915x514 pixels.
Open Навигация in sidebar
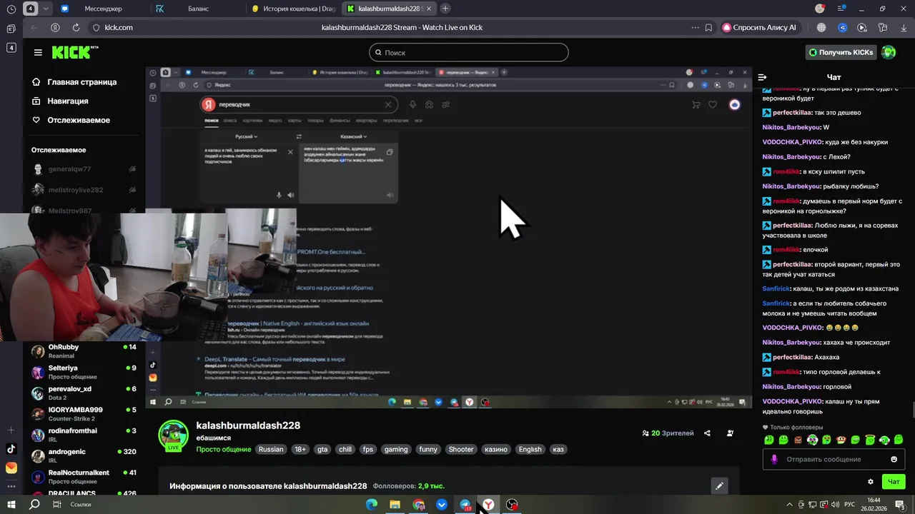click(61, 101)
